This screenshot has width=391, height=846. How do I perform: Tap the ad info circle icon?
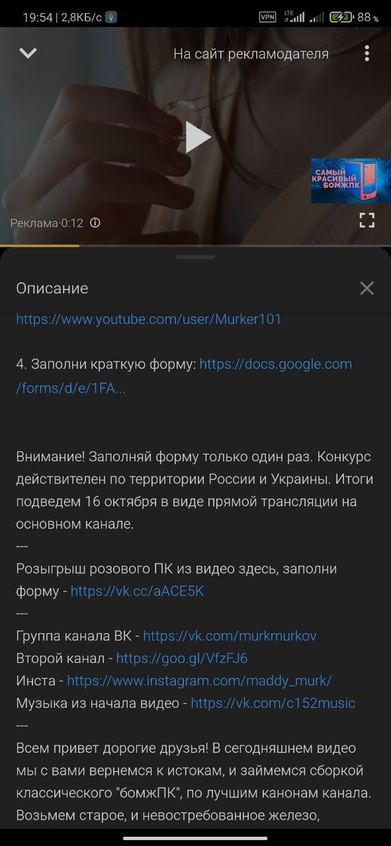[x=95, y=223]
